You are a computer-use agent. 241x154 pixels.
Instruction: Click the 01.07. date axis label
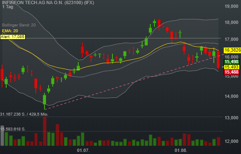click(x=83, y=150)
